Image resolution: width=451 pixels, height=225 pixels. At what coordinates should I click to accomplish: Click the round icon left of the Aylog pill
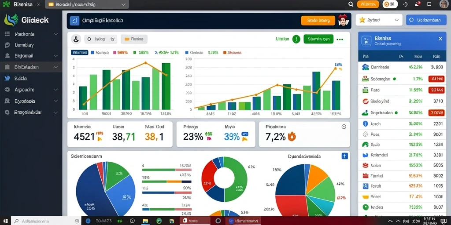[x=76, y=39]
